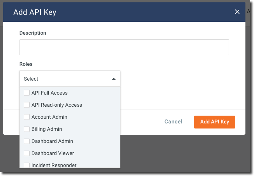Viewport: 254px width, 176px height.
Task: Select the Incident Responder option label
Action: pos(54,165)
